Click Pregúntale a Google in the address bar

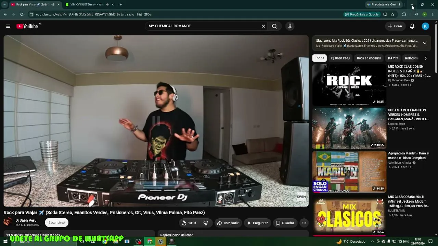click(x=362, y=14)
